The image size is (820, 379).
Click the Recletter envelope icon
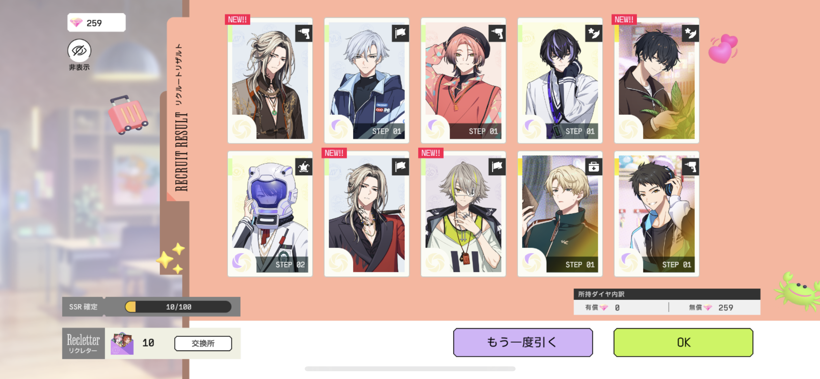click(x=122, y=343)
